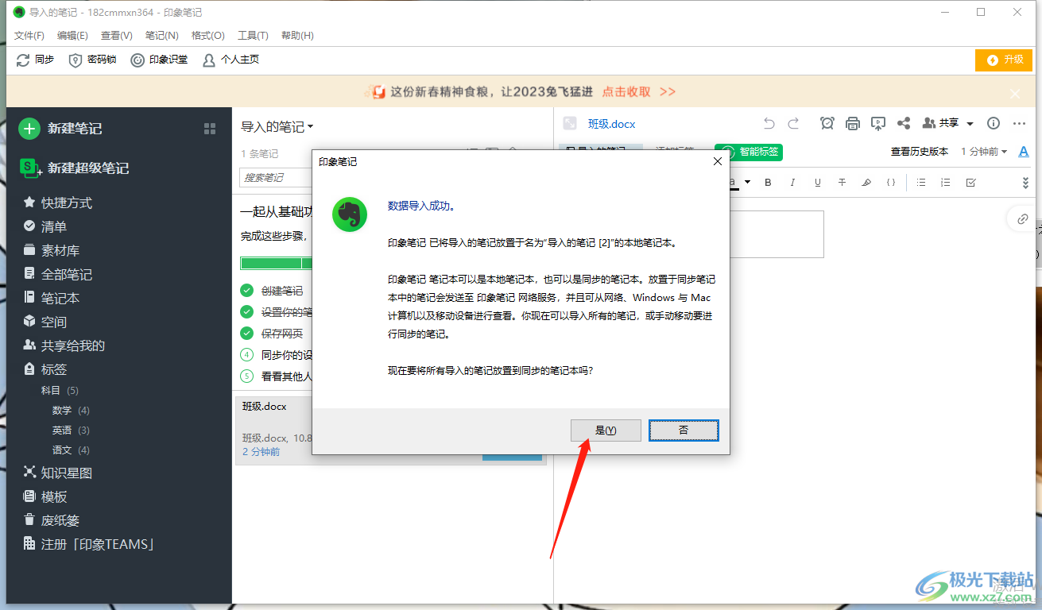Click the 同步 sync toolbar button
1042x610 pixels.
[36, 60]
